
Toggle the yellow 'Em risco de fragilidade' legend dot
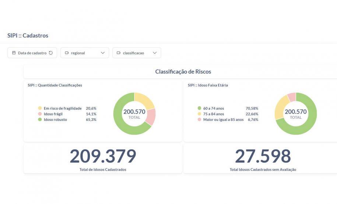pos(40,108)
